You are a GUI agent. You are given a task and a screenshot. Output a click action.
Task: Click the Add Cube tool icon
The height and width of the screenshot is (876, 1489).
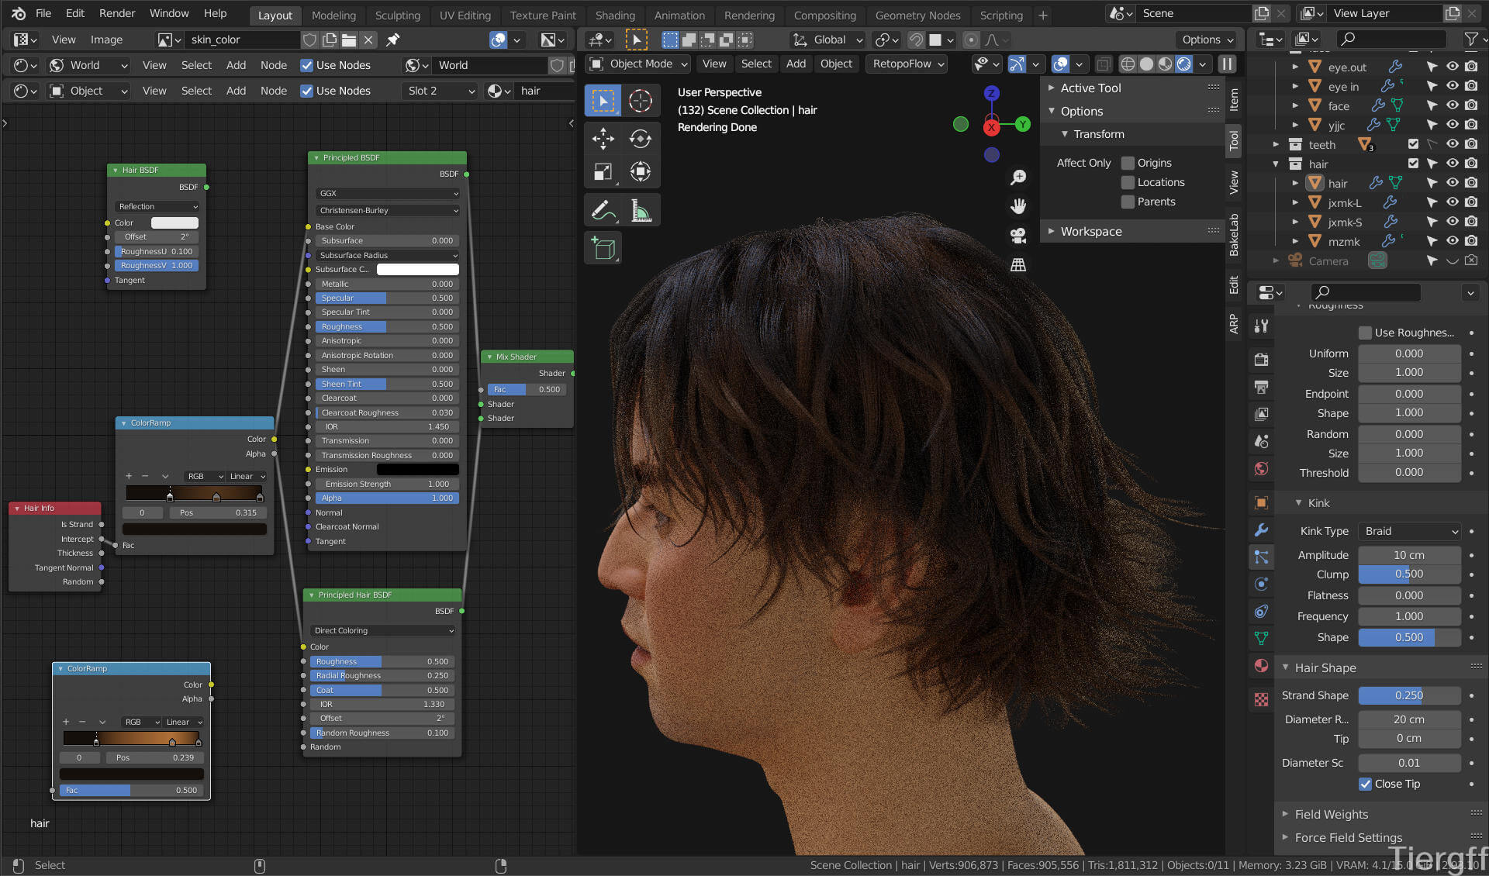coord(603,249)
